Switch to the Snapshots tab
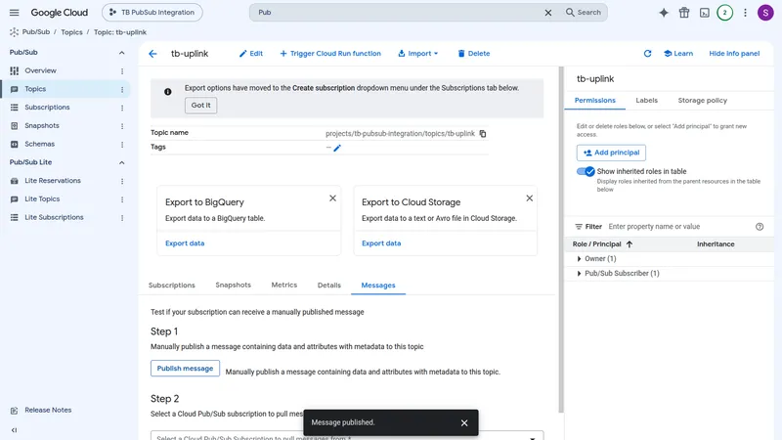The image size is (782, 440). (x=233, y=285)
